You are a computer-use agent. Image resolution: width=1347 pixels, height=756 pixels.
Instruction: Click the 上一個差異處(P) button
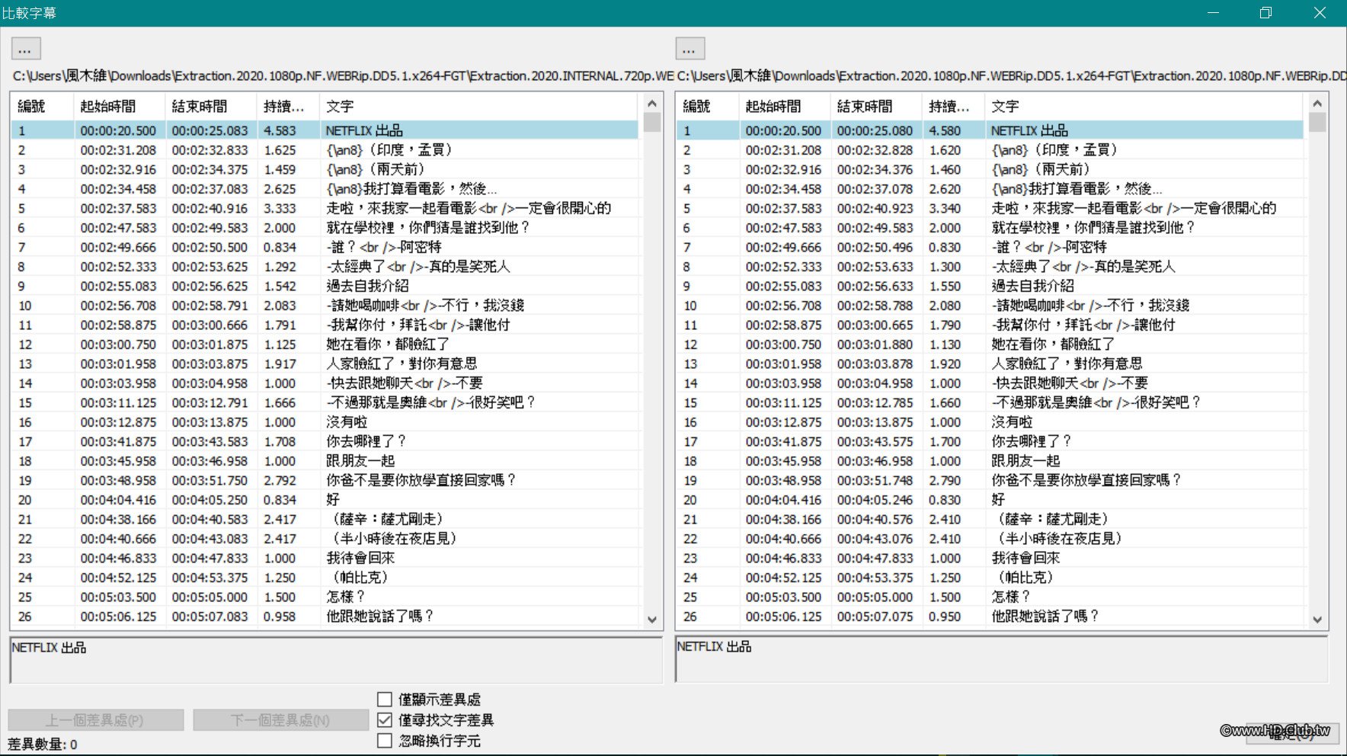(96, 720)
